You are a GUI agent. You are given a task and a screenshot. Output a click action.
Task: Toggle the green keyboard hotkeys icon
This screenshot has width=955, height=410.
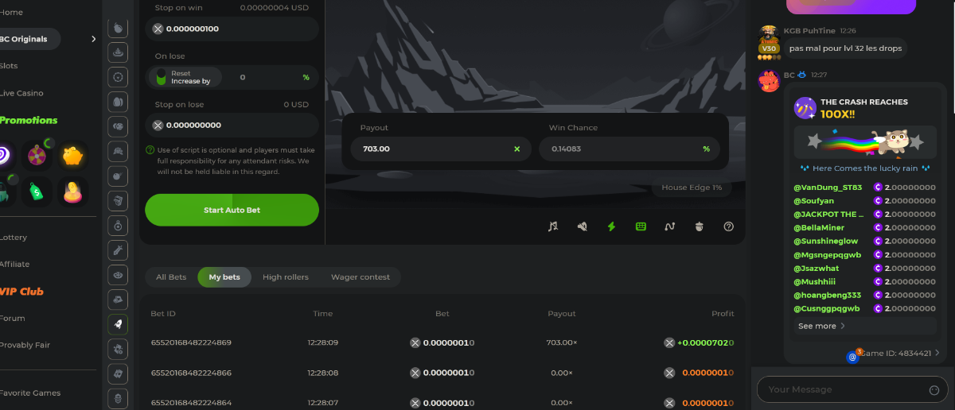tap(641, 226)
